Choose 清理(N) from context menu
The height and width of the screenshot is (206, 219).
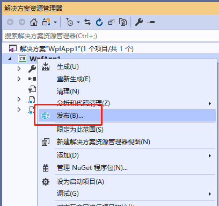[x=127, y=91]
